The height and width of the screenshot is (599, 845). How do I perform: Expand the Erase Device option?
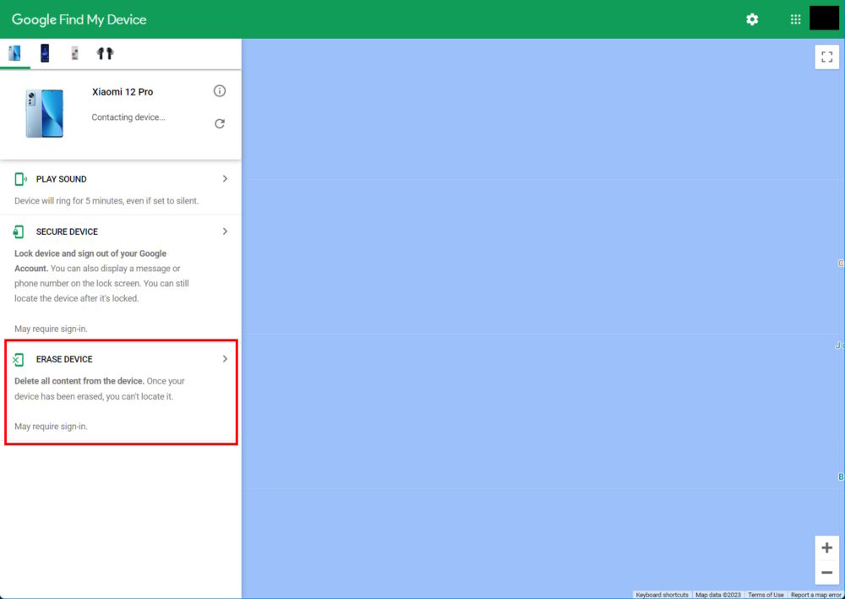[224, 358]
